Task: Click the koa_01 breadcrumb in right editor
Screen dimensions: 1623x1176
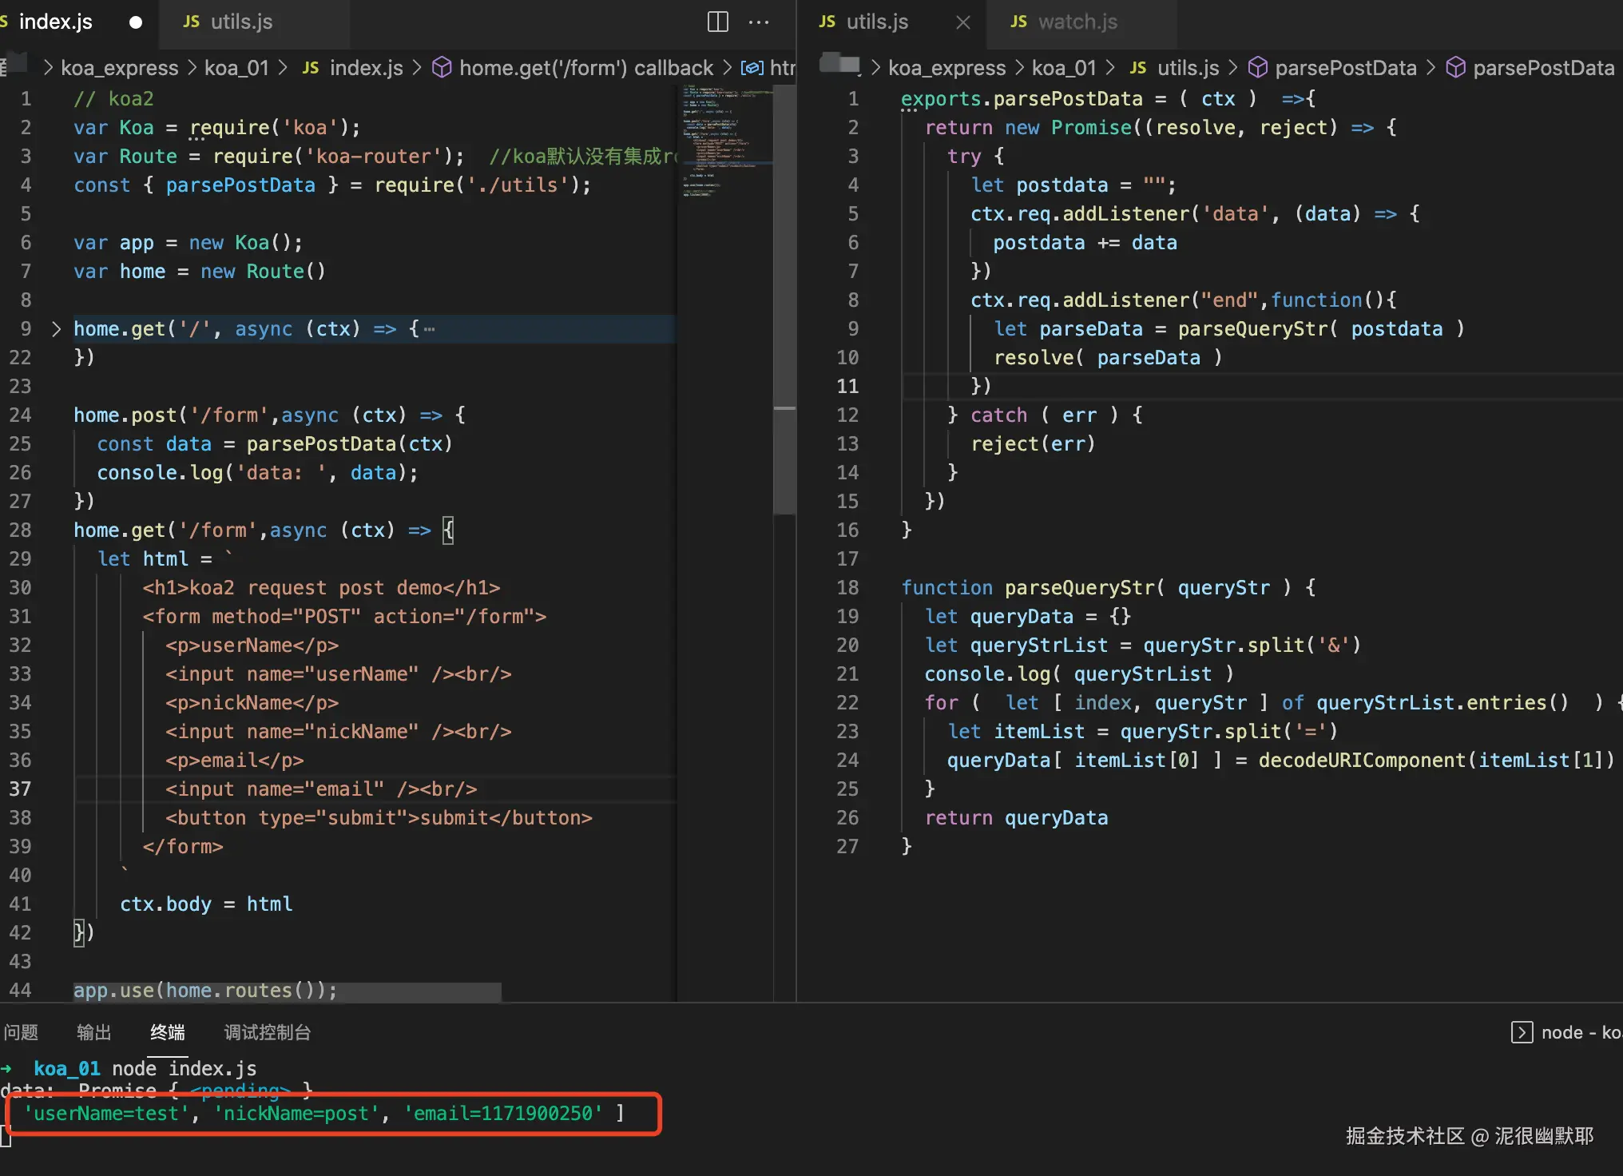Action: 1064,68
